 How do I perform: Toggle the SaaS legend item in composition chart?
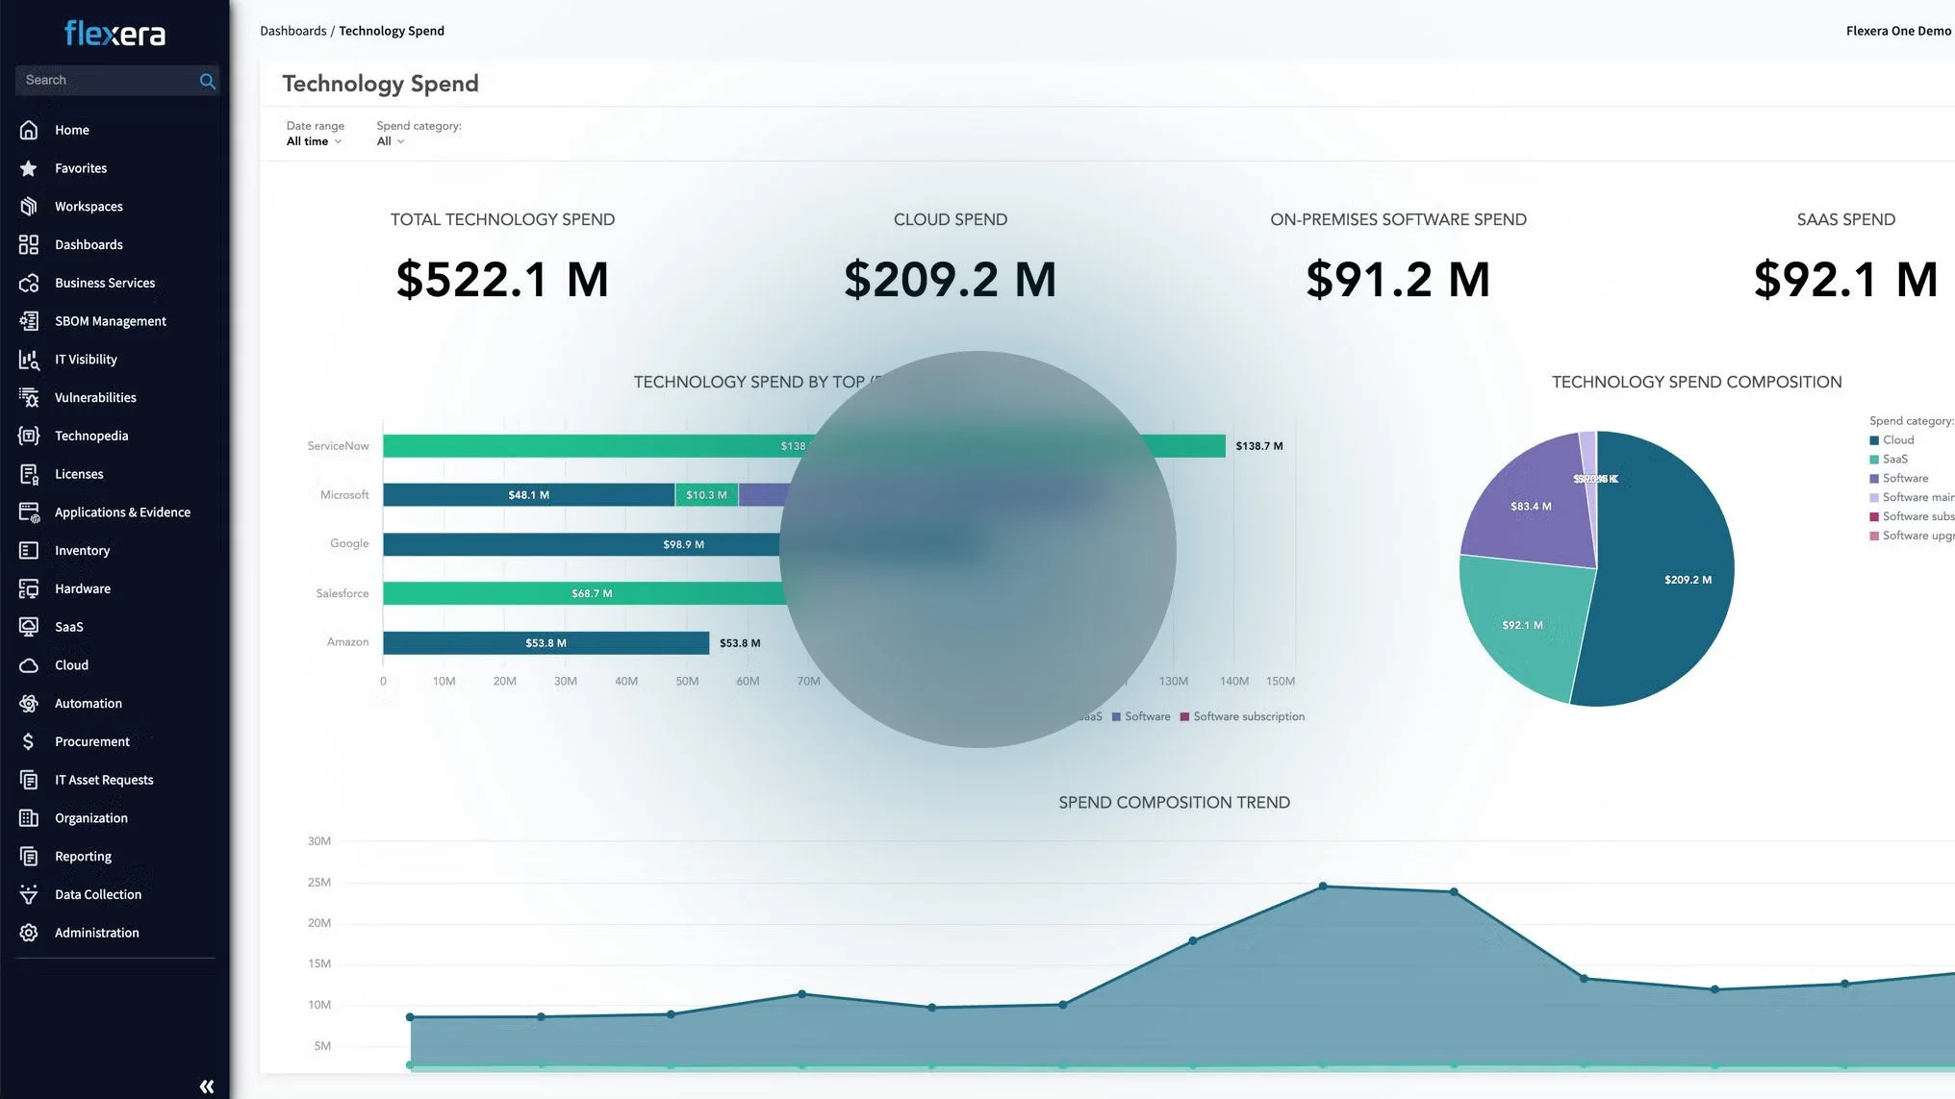[1893, 460]
